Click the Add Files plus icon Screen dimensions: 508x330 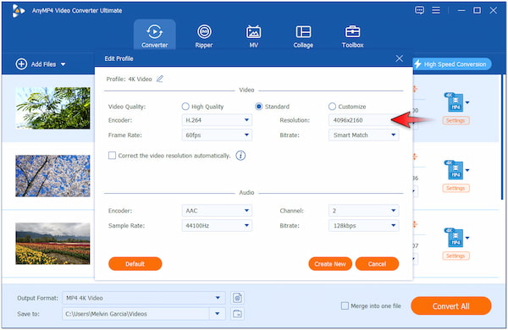tap(21, 64)
